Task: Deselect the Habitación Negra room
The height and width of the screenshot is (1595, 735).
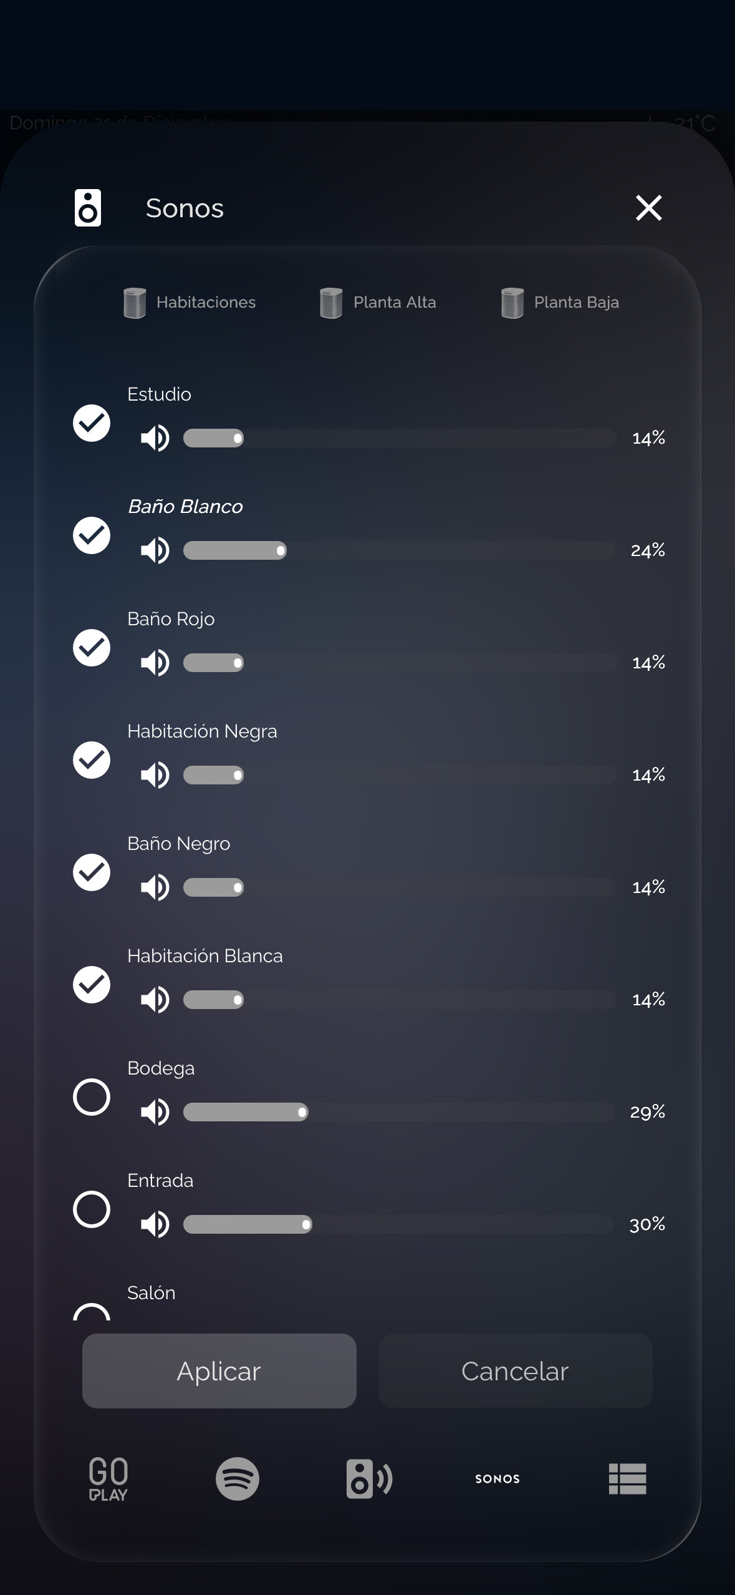Action: (92, 760)
